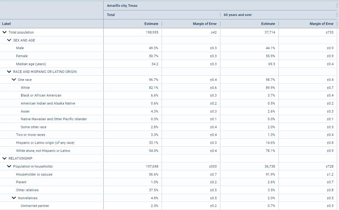This screenshot has height=210, width=339.
Task: Click the Label column header
Action: pos(6,24)
